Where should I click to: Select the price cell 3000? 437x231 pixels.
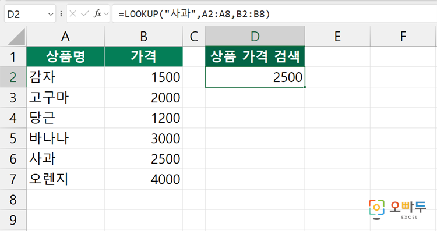tap(143, 138)
